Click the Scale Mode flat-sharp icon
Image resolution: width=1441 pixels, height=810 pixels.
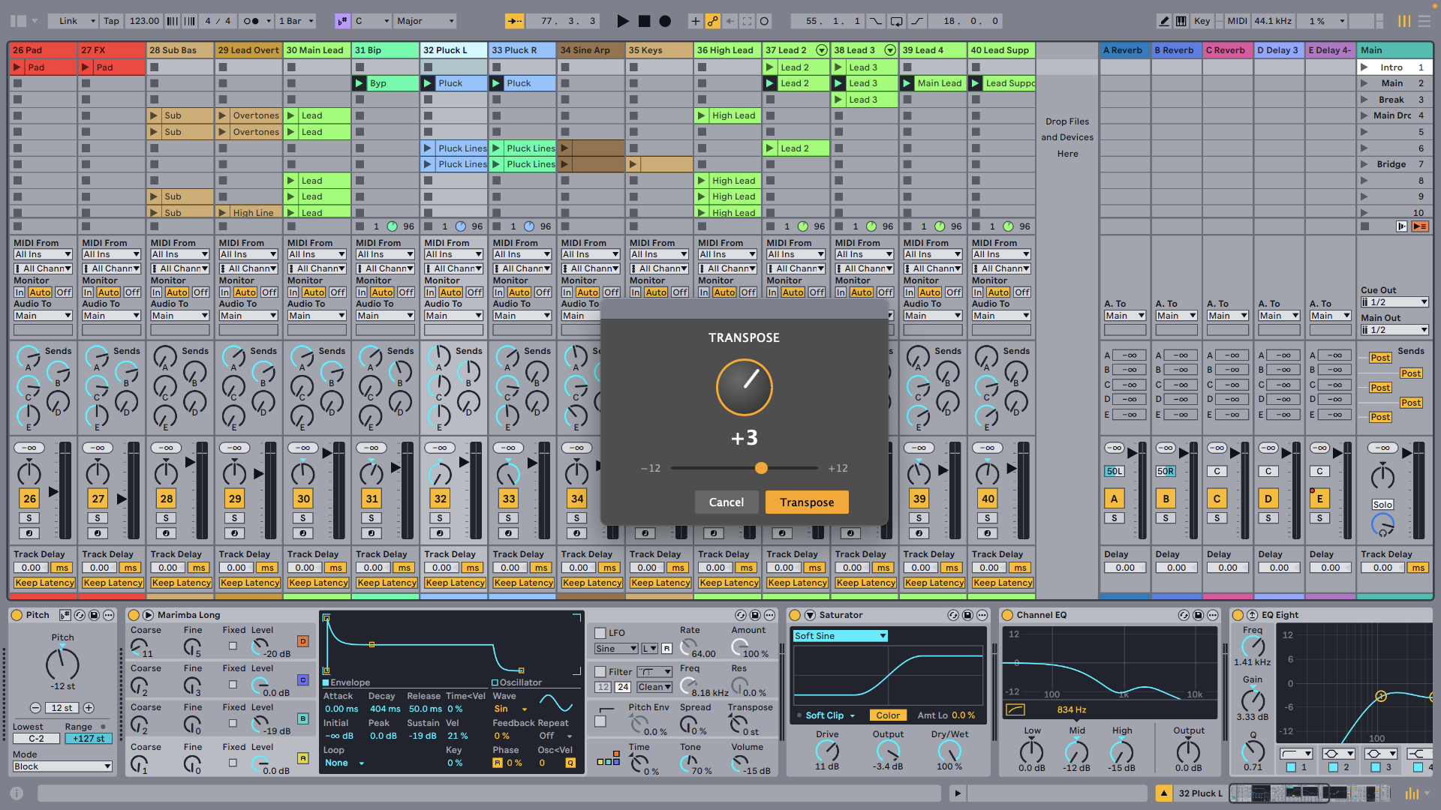click(x=342, y=21)
